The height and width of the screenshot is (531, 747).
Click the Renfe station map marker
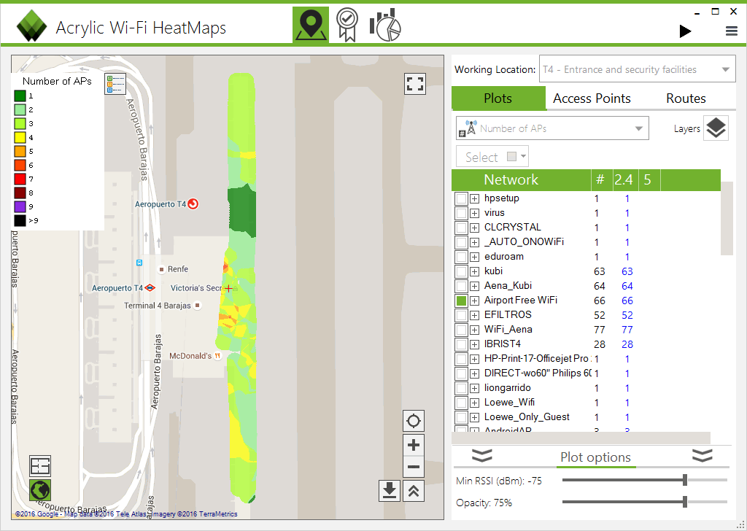pos(161,269)
